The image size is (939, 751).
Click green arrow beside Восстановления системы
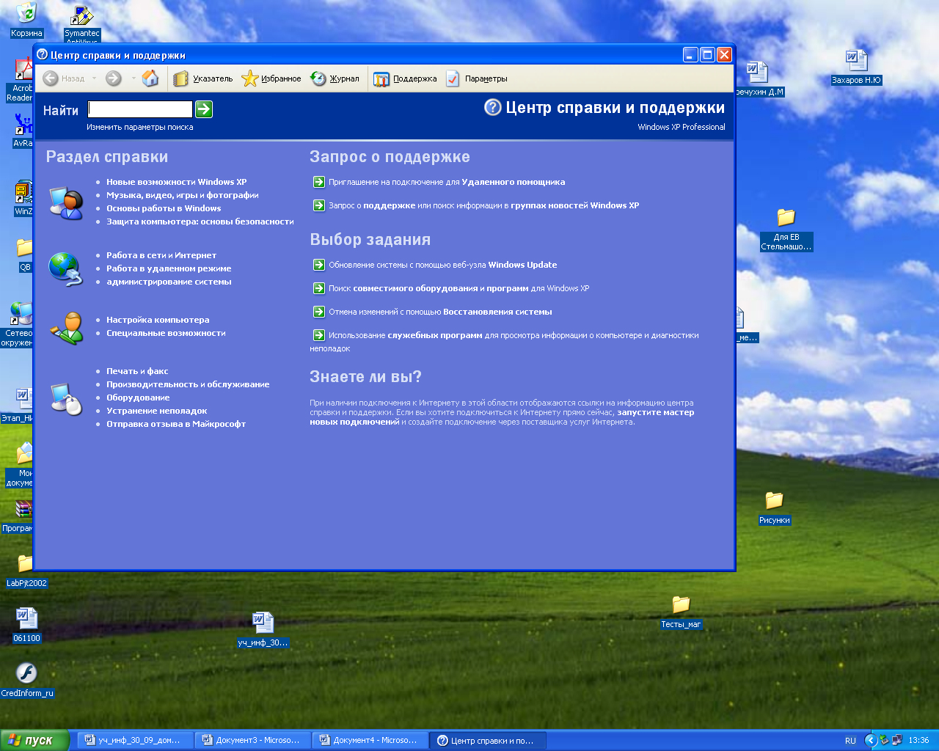319,312
